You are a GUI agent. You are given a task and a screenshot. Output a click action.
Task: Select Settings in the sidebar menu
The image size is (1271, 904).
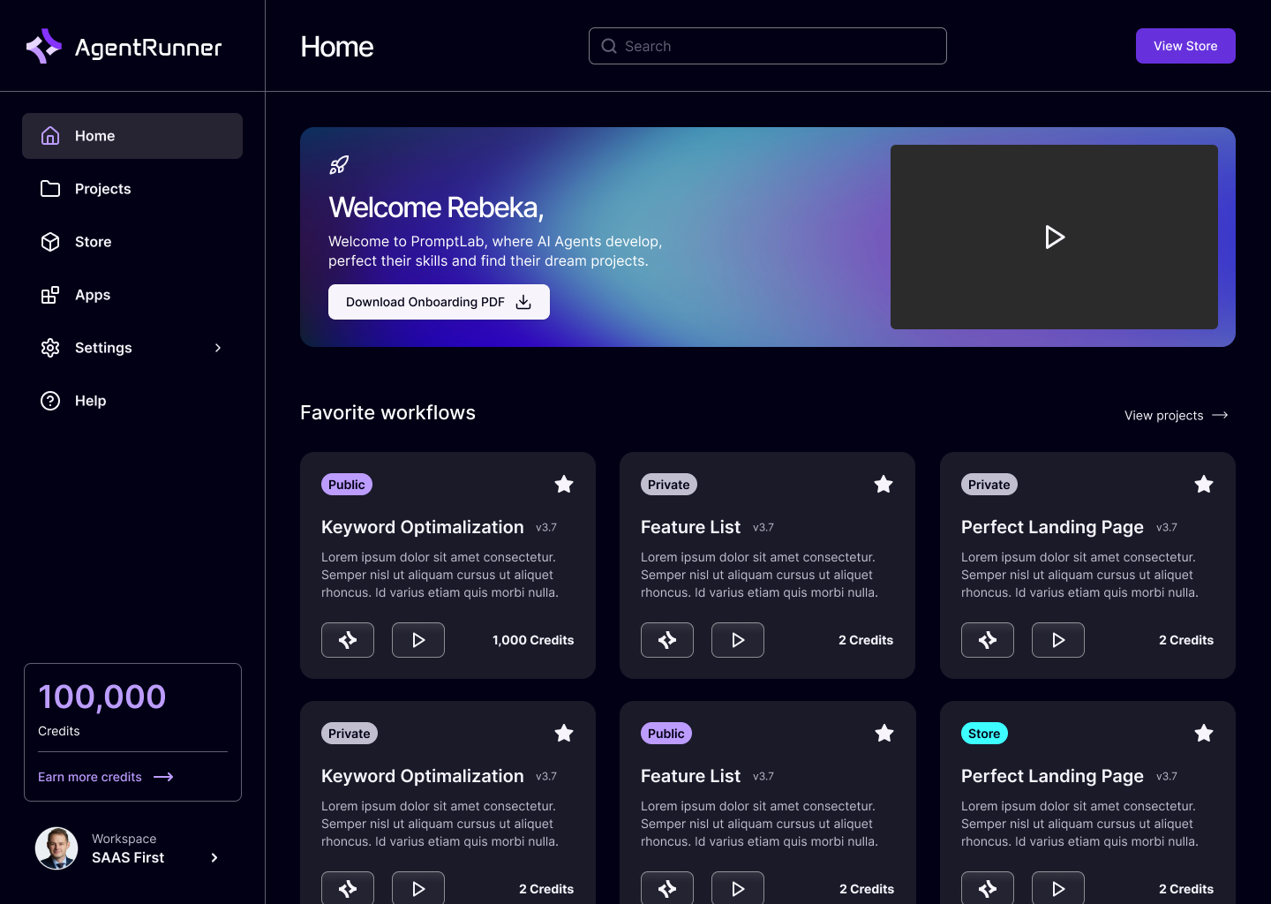tap(103, 348)
